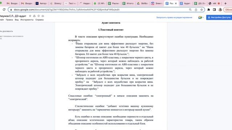Star the document next to its title

pyautogui.click(x=30, y=16)
